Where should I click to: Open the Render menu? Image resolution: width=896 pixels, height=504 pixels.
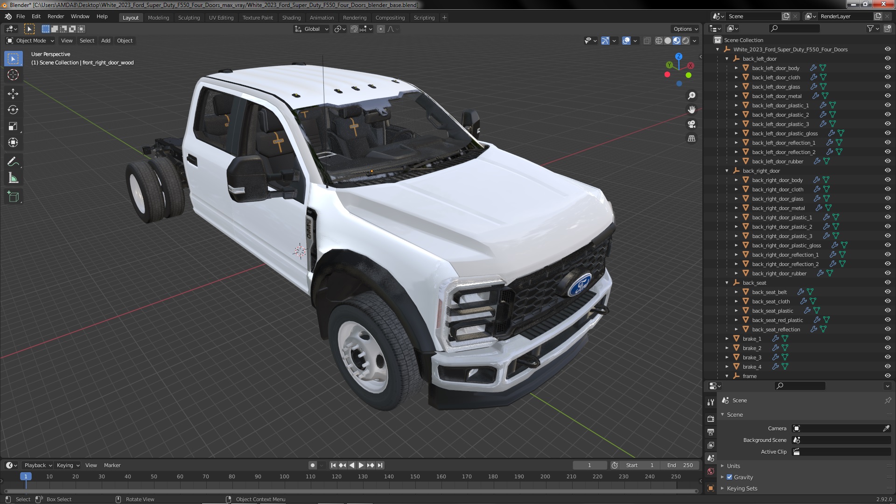click(x=56, y=16)
